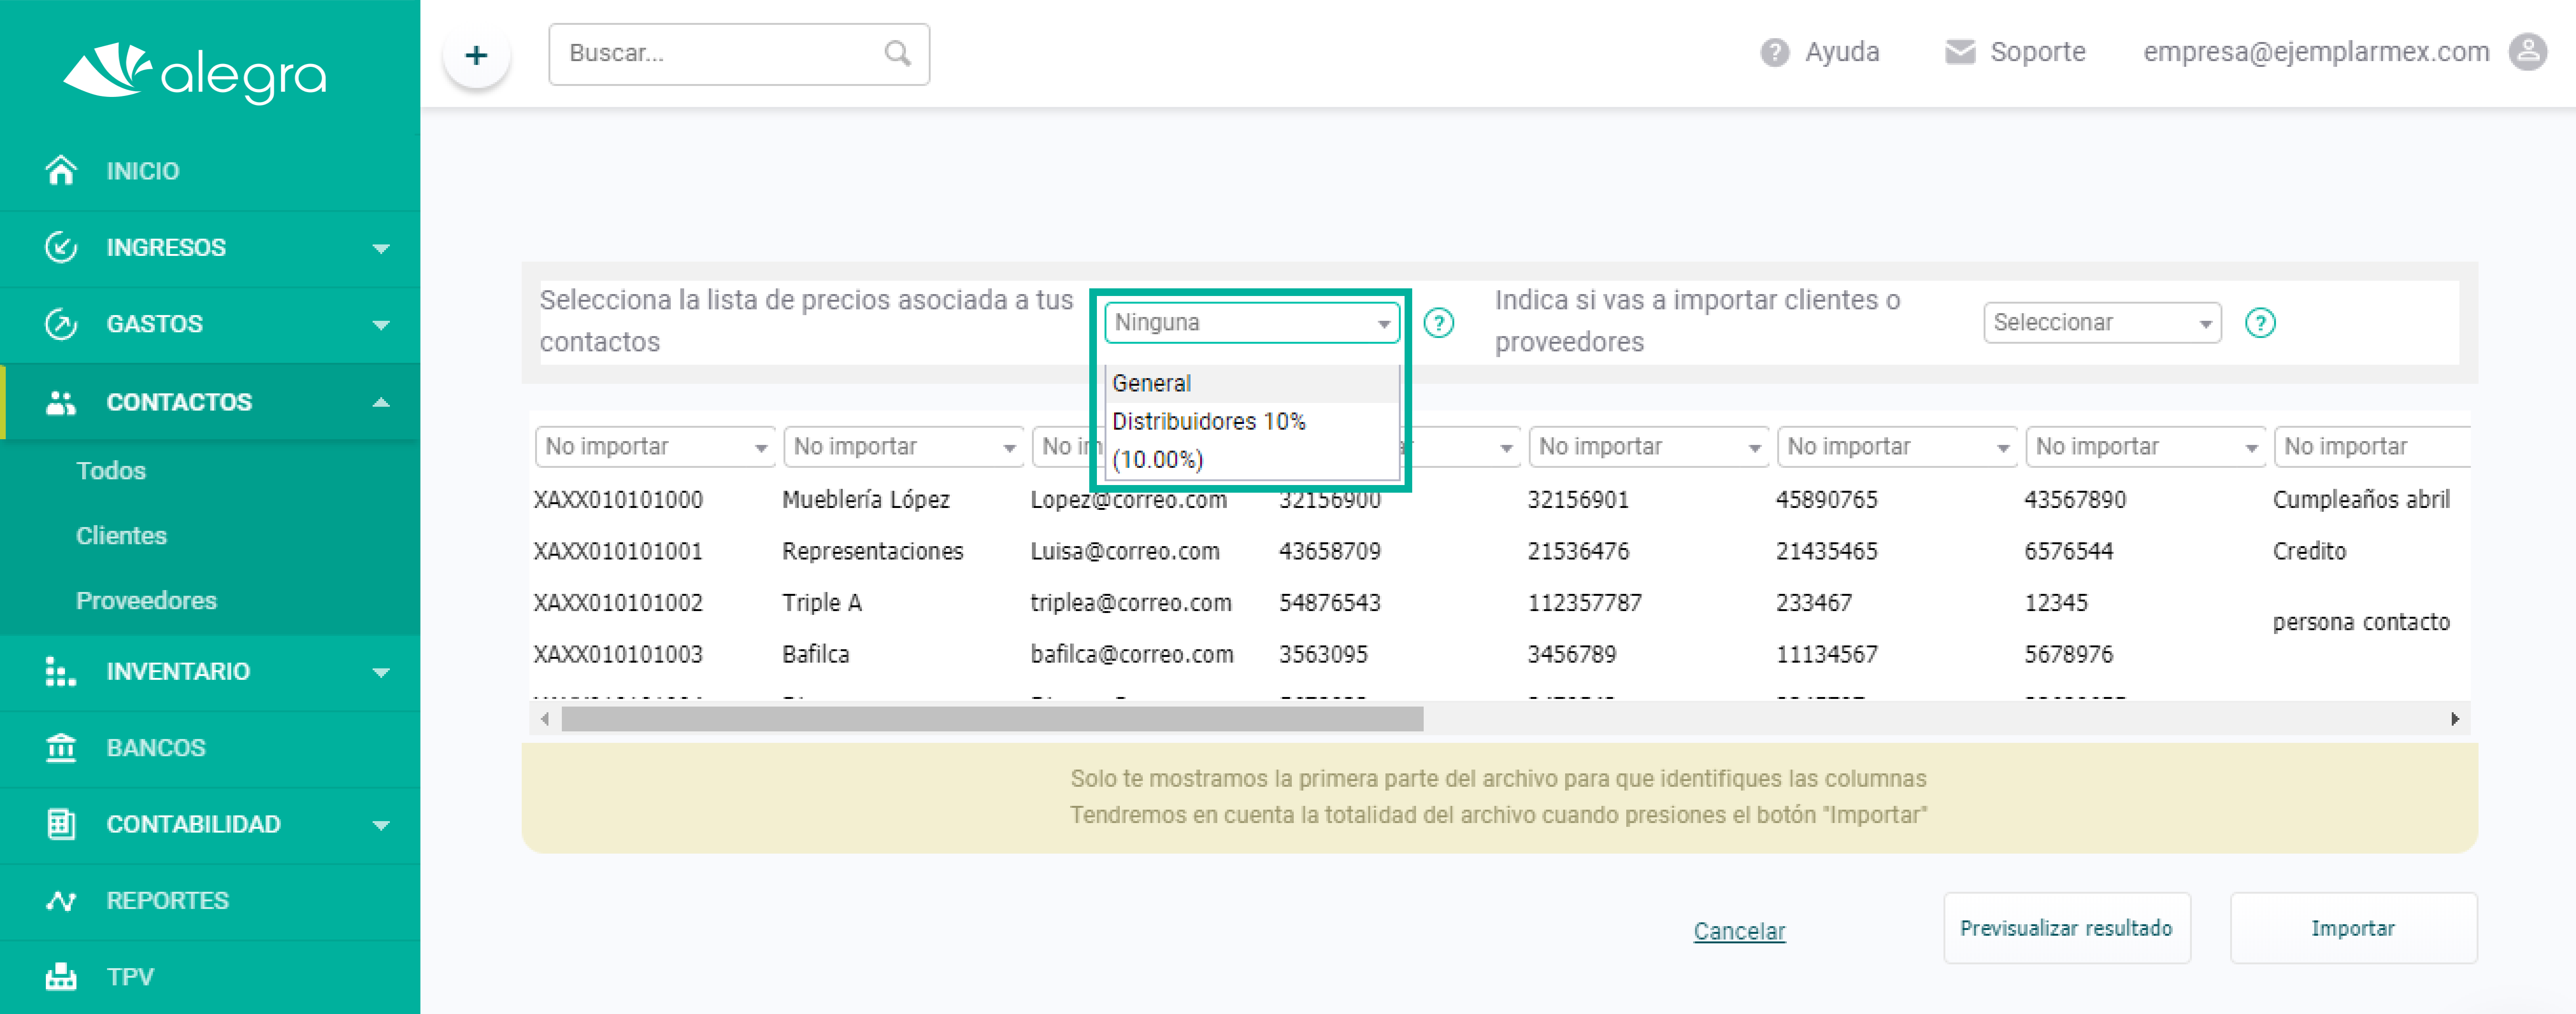Click the Gastos outgoing icon
The image size is (2576, 1014).
61,324
